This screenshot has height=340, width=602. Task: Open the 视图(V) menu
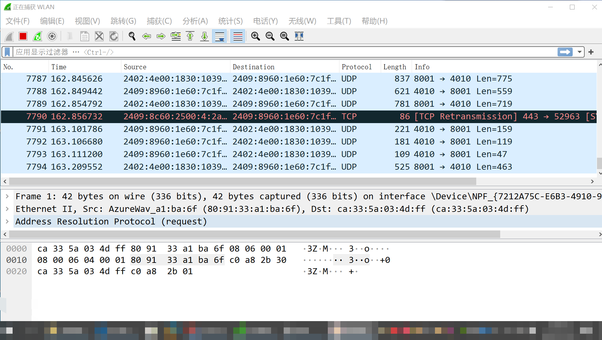pyautogui.click(x=87, y=21)
